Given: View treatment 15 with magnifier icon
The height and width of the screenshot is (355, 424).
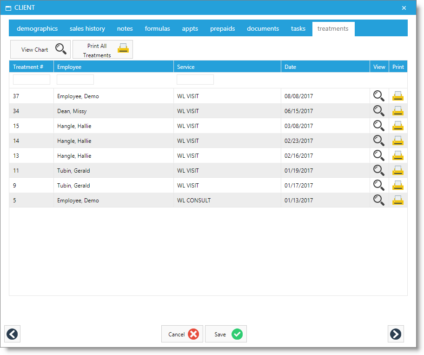Looking at the screenshot, I should 379,126.
